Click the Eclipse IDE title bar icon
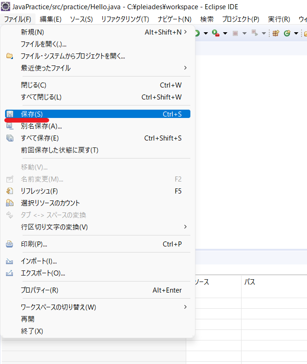Viewport: 307px width, 364px height. (6, 6)
